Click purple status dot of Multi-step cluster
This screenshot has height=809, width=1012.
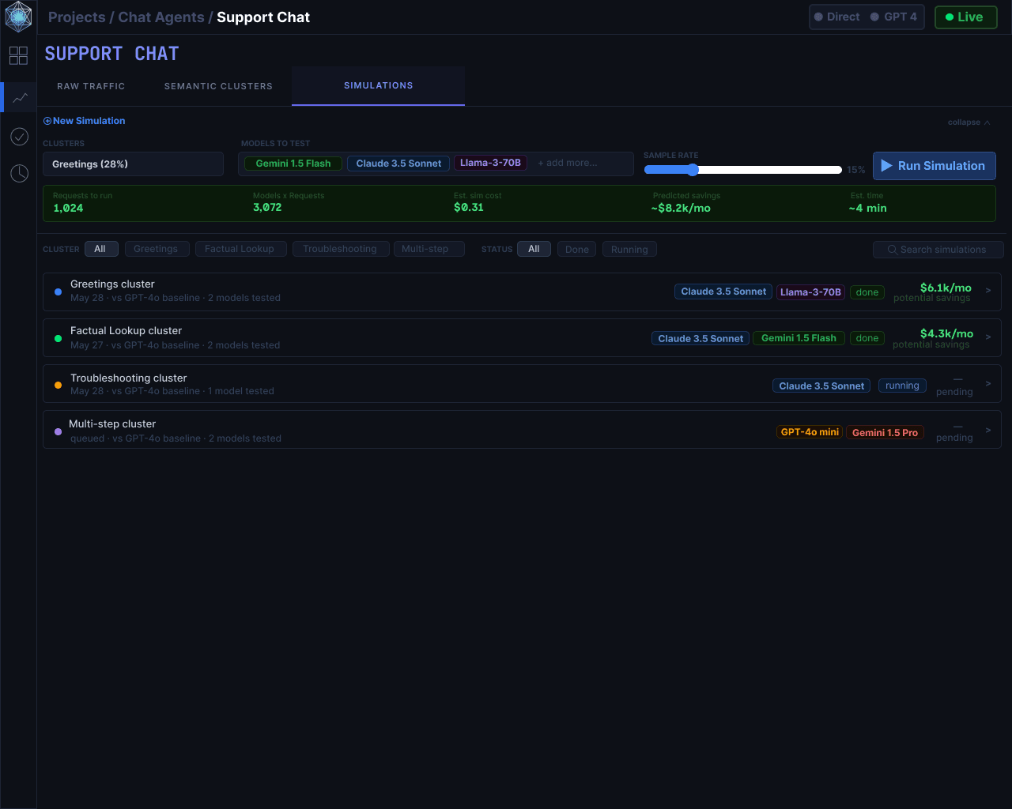(x=58, y=431)
